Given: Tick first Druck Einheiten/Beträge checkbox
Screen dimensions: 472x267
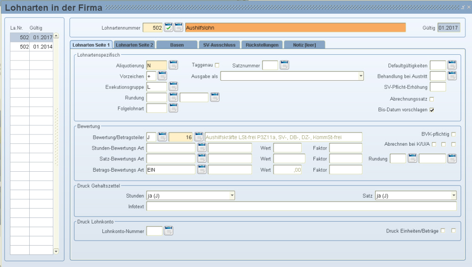Looking at the screenshot, I should pyautogui.click(x=443, y=231).
